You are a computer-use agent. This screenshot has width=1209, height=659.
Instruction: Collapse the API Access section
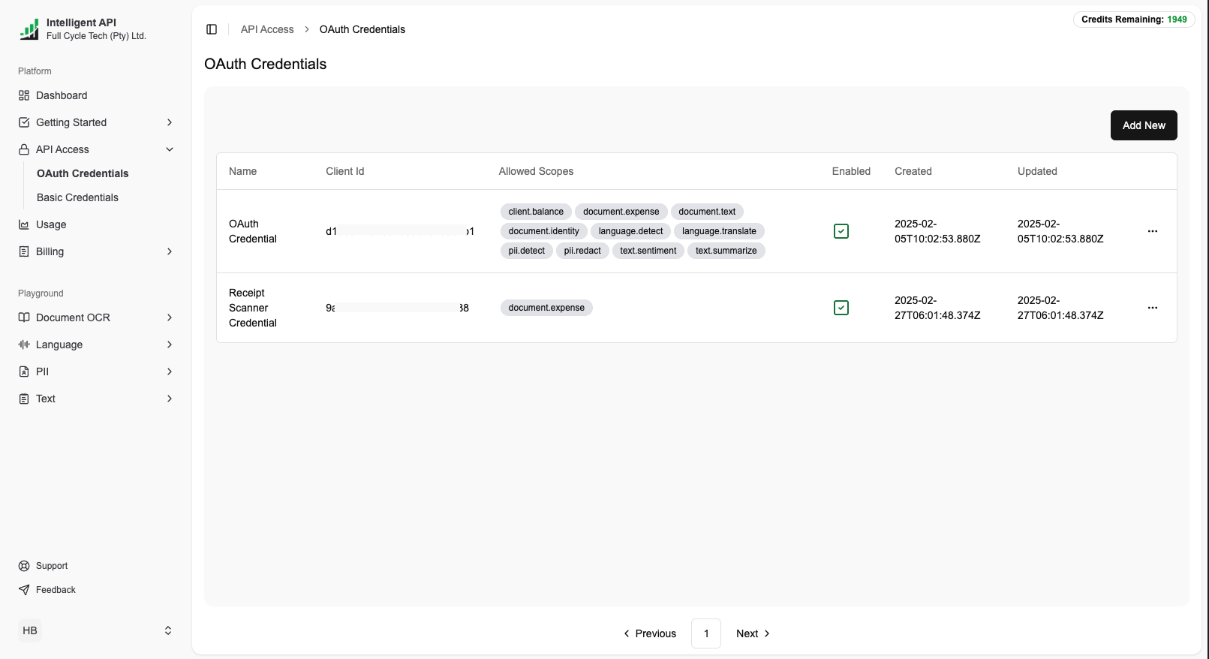(x=170, y=149)
